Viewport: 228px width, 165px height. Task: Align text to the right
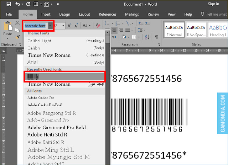121,30
